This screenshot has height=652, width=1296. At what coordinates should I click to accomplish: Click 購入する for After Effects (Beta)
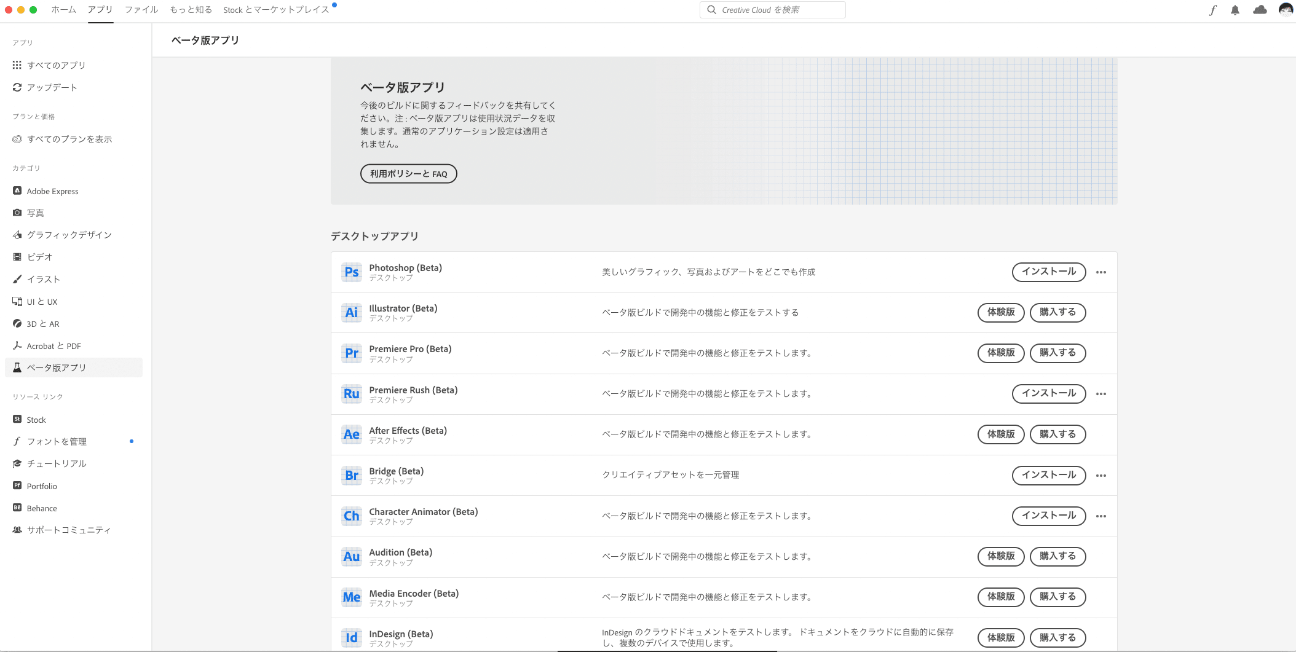tap(1057, 434)
